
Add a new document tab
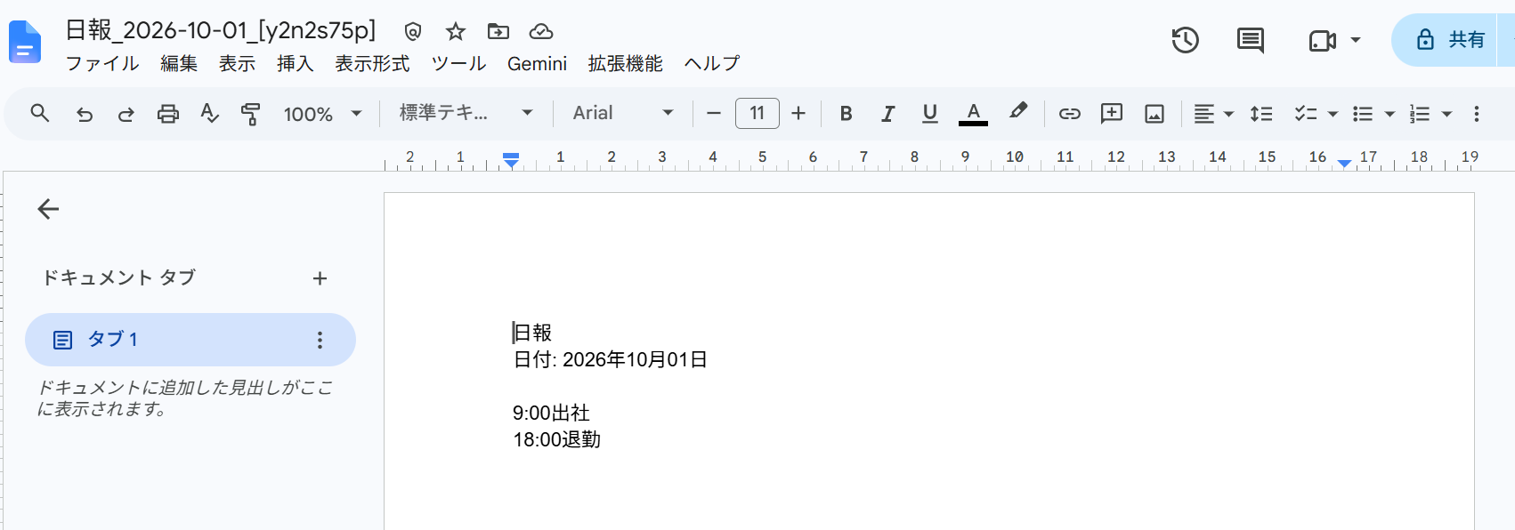click(320, 278)
